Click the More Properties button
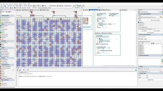This screenshot has height=91, width=163. tap(150, 33)
